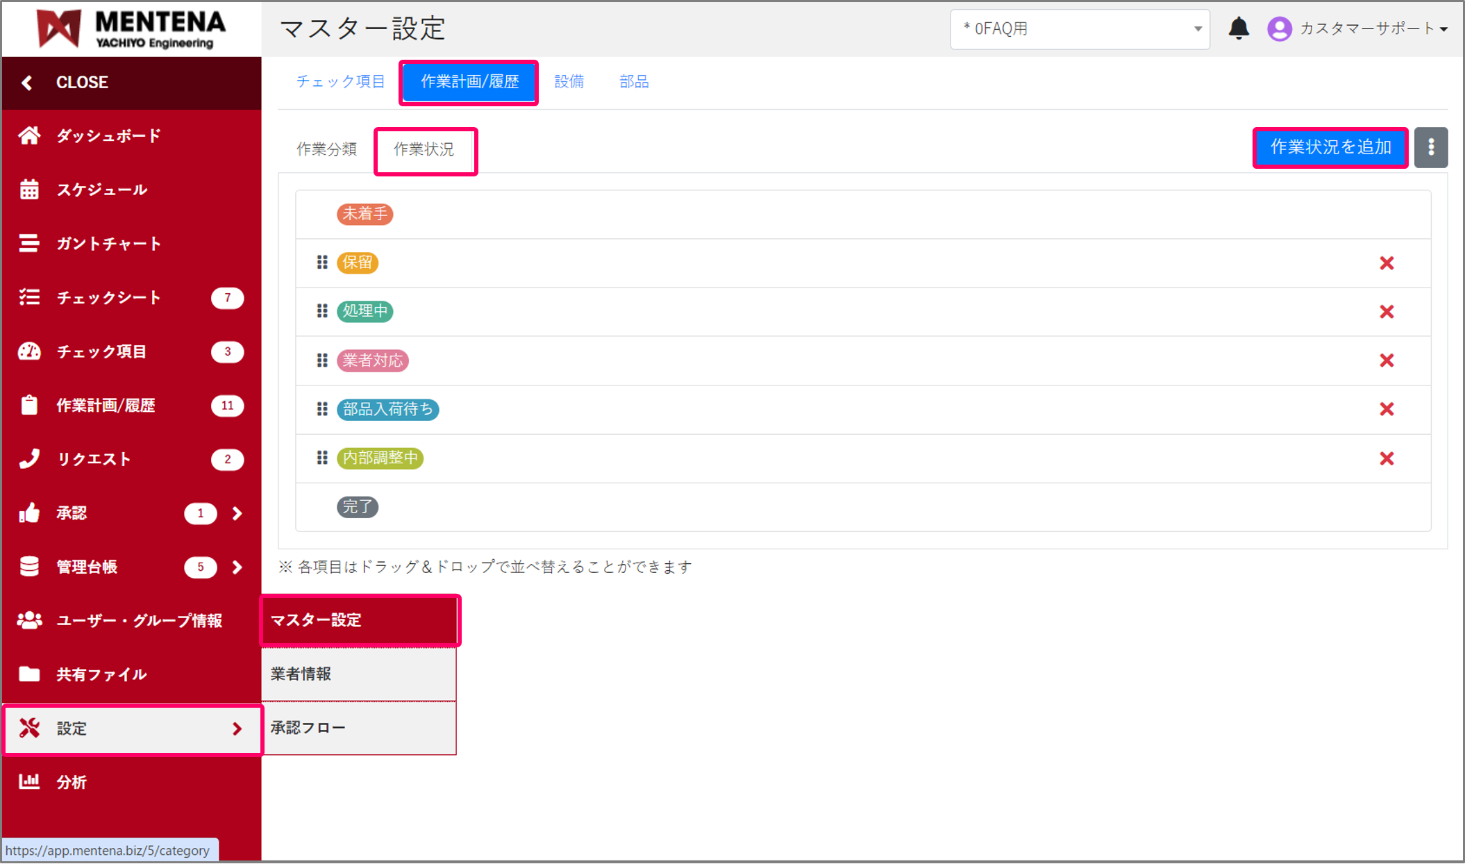Expand the 管理台帳 submenu arrow
The height and width of the screenshot is (864, 1465).
237,567
